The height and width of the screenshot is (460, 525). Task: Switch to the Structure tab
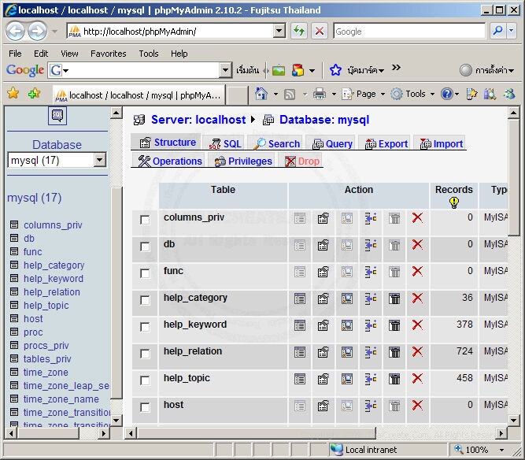[x=168, y=143]
